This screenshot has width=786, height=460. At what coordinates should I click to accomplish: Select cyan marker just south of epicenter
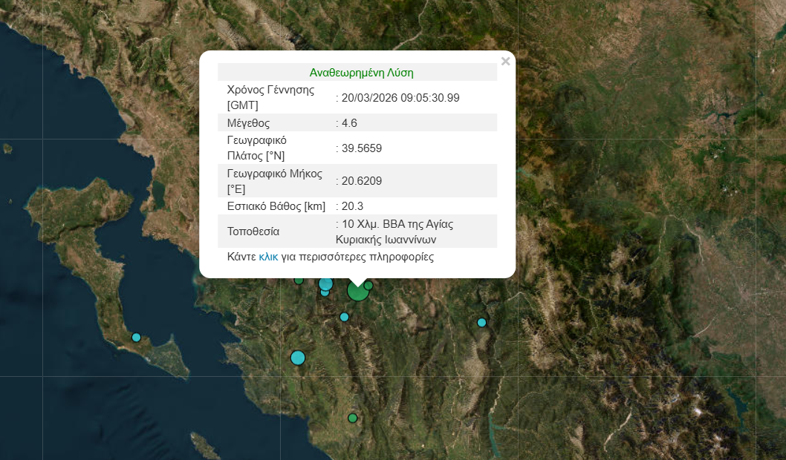click(x=344, y=317)
